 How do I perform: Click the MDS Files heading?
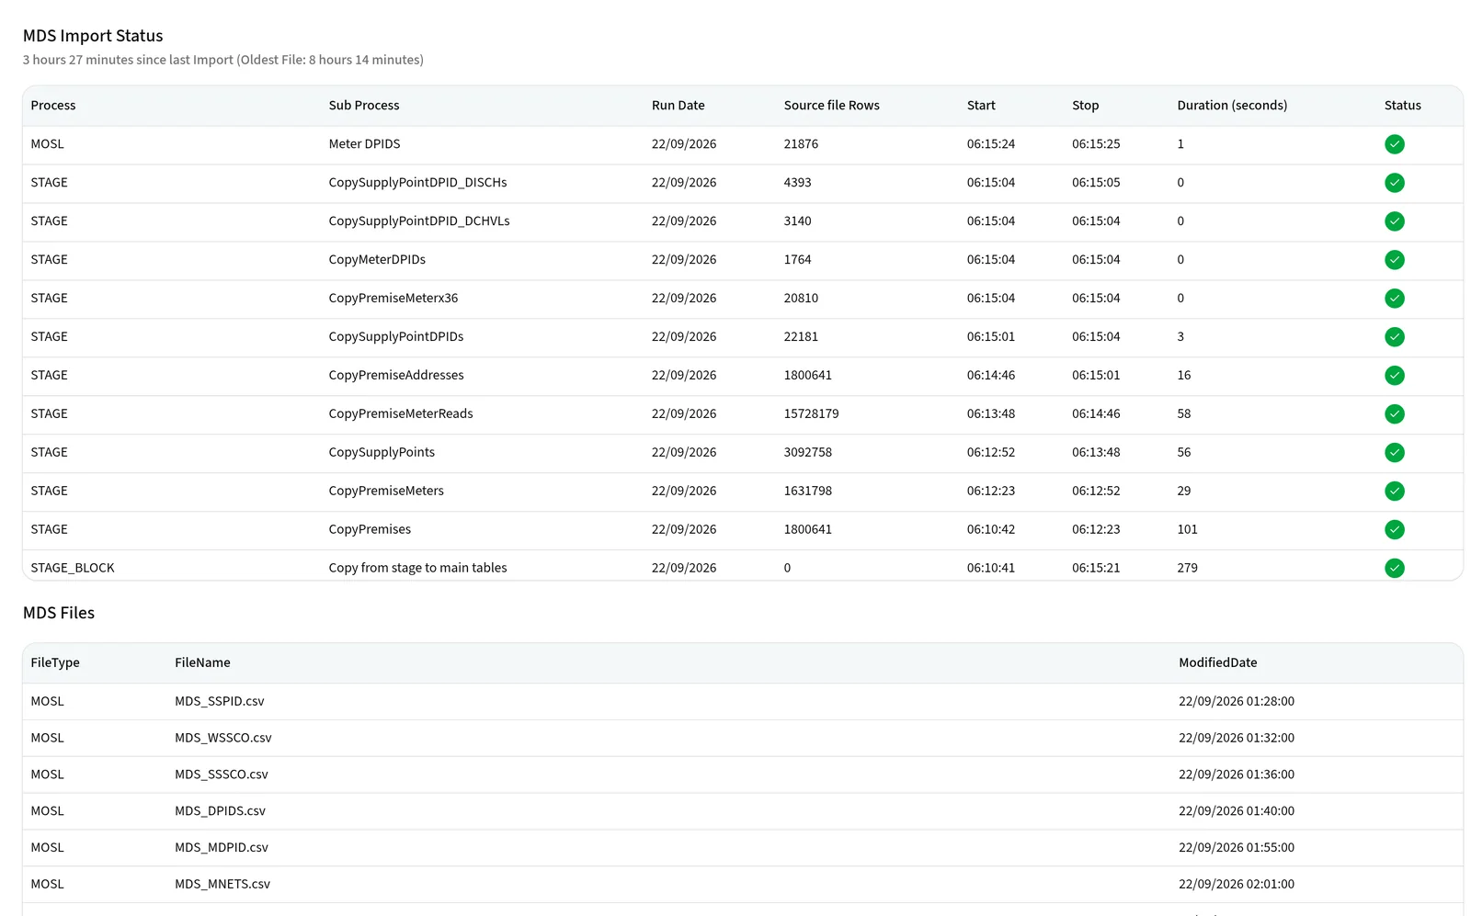point(59,613)
